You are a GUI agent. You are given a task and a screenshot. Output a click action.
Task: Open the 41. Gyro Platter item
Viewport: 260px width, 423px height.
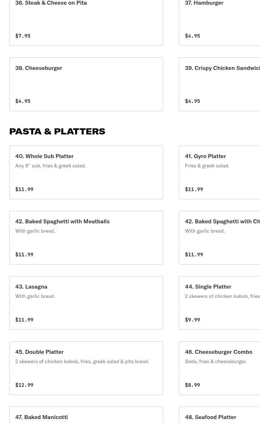coord(219,172)
